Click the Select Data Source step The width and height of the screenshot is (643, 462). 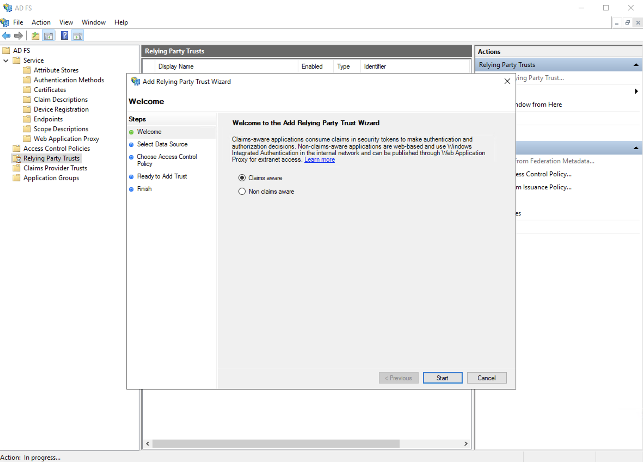pyautogui.click(x=162, y=144)
